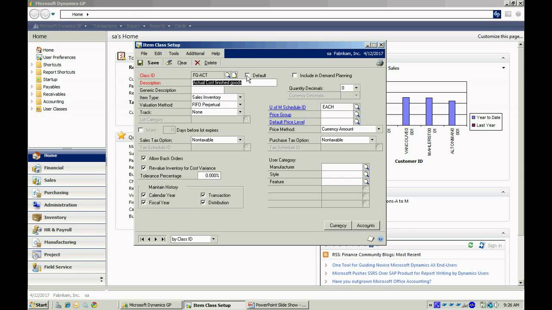Click the red X Delete icon
552x310 pixels.
tap(198, 63)
